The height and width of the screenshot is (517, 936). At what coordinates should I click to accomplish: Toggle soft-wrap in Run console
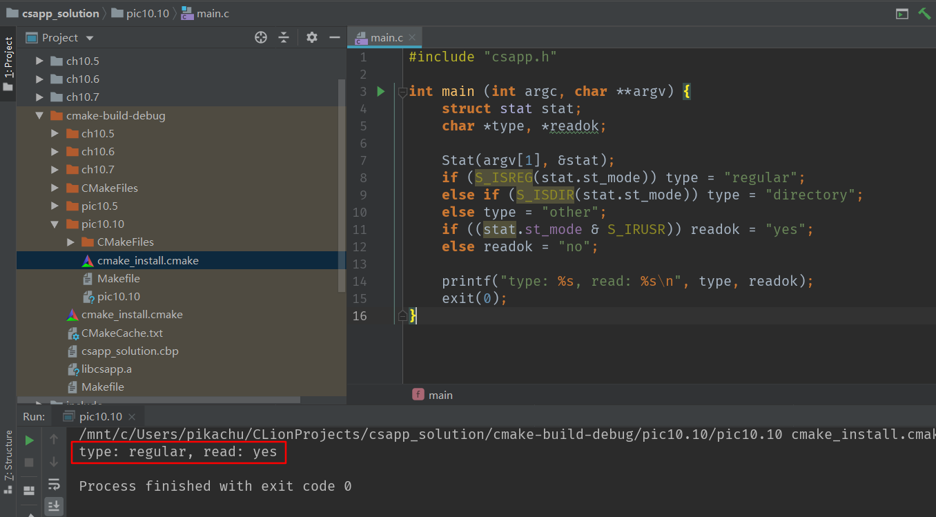click(x=54, y=484)
